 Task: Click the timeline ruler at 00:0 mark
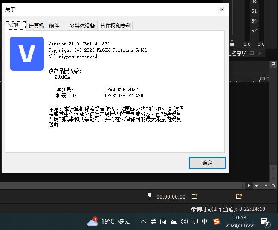click(x=264, y=79)
